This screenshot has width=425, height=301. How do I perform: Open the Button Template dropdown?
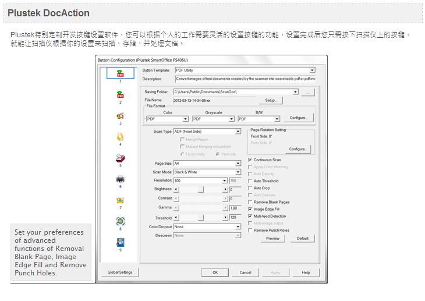[312, 70]
